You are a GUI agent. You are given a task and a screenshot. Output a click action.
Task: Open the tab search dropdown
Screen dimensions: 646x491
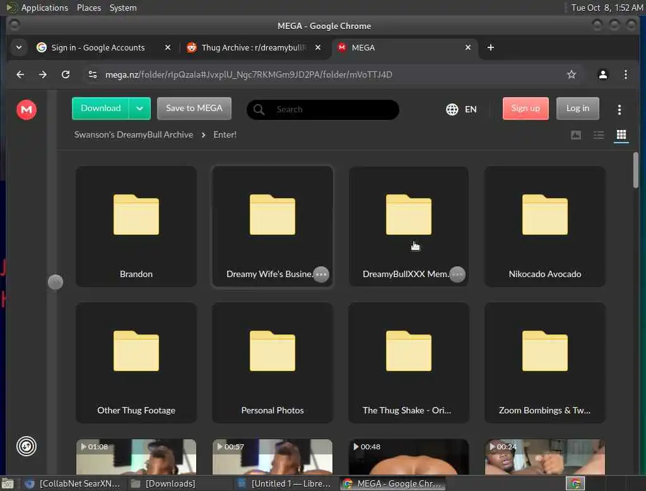[18, 48]
